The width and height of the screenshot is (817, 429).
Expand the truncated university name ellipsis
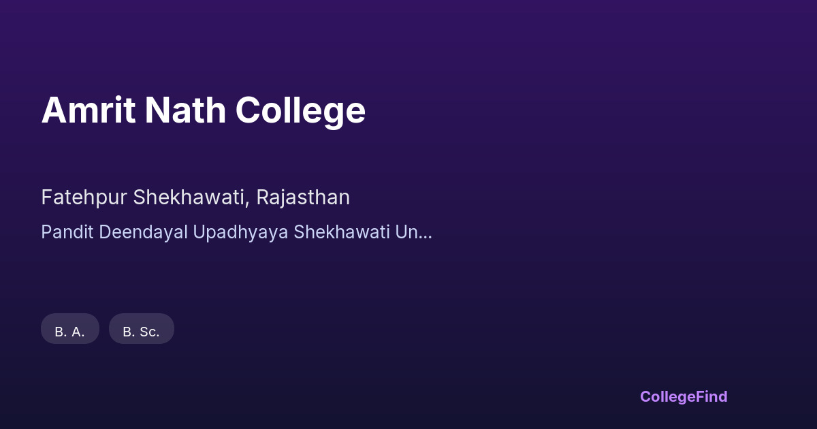pos(426,234)
